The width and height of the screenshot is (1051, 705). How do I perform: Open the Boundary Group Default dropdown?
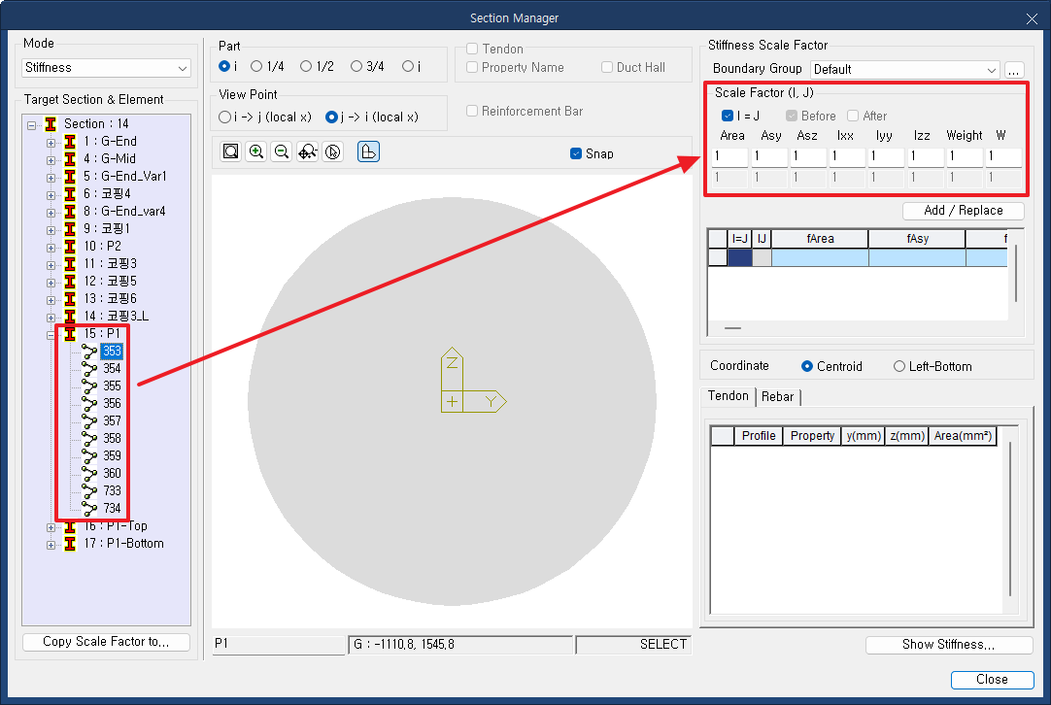coord(905,70)
